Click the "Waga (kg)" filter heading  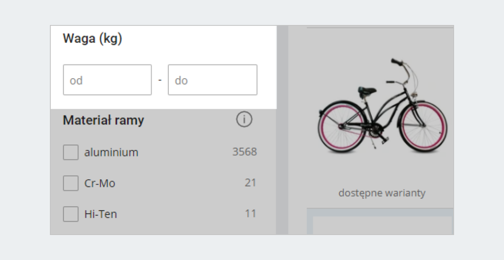(92, 39)
